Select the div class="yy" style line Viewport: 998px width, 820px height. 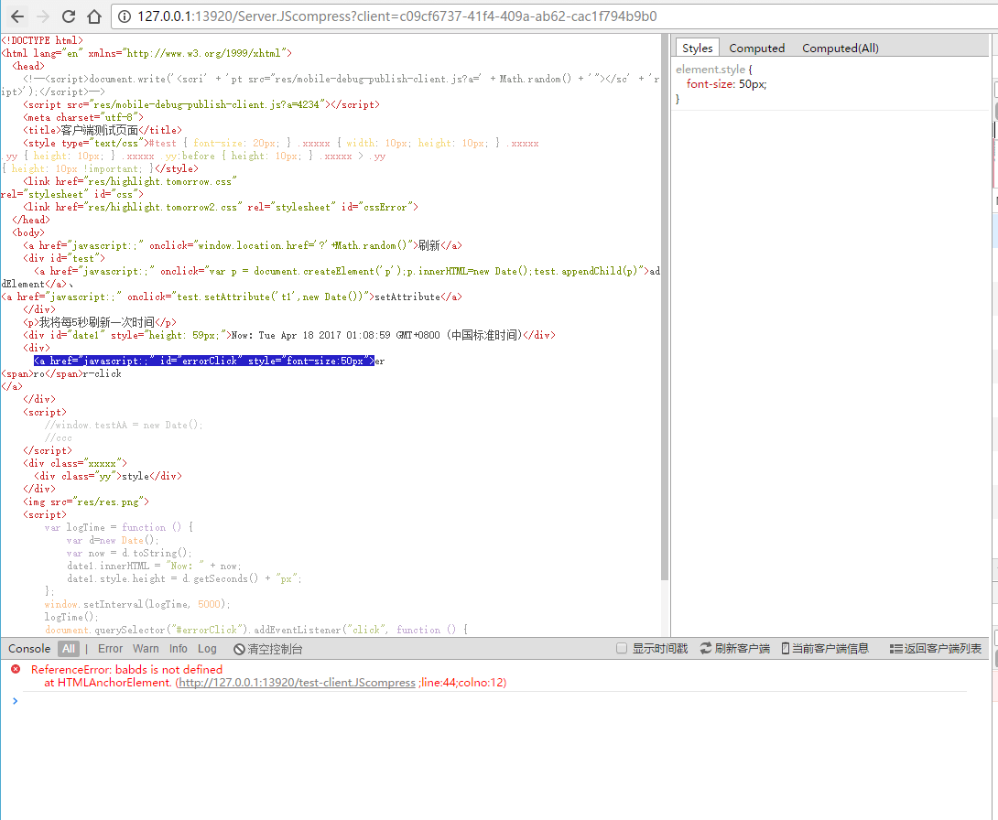click(108, 476)
